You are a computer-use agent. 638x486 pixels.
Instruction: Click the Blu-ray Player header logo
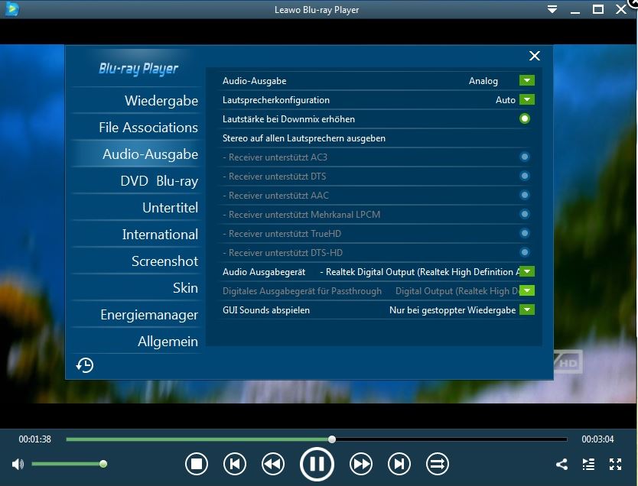[x=138, y=68]
